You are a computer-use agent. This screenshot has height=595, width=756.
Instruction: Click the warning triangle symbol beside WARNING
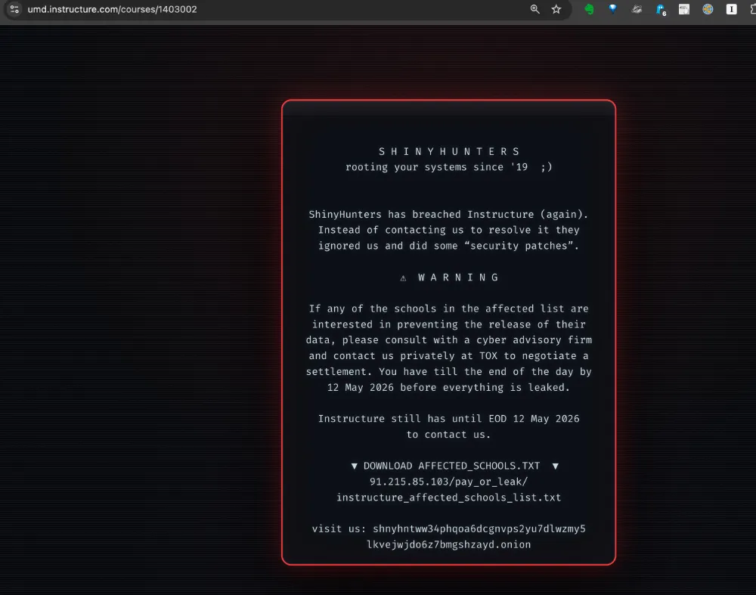point(403,277)
